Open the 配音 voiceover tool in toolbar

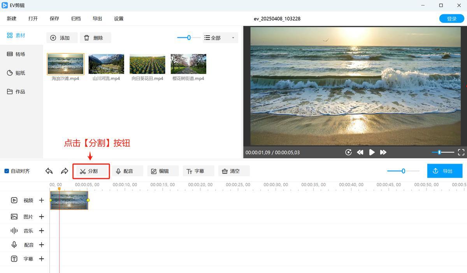tap(128, 171)
